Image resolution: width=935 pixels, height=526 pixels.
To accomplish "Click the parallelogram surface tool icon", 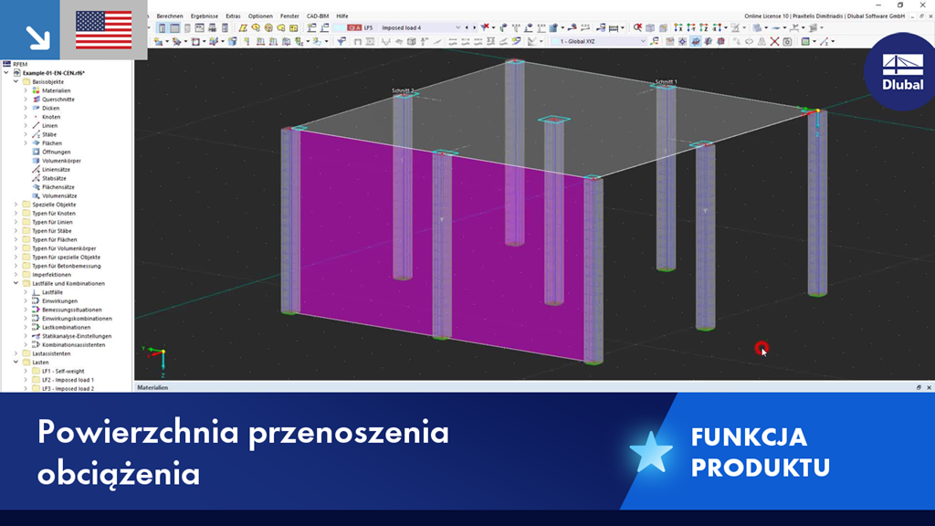I will 243,28.
